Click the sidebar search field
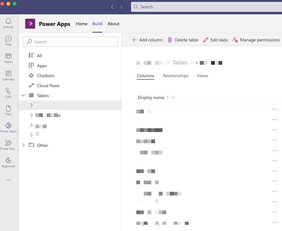The image size is (282, 231). coord(70,42)
